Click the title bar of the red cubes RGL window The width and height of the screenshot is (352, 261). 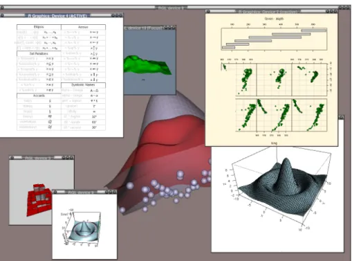[38, 158]
